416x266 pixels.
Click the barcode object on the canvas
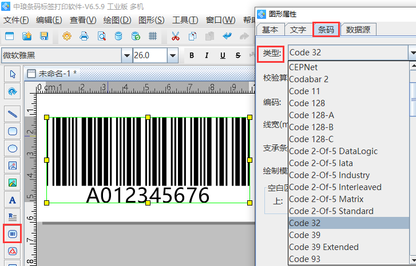coord(148,160)
